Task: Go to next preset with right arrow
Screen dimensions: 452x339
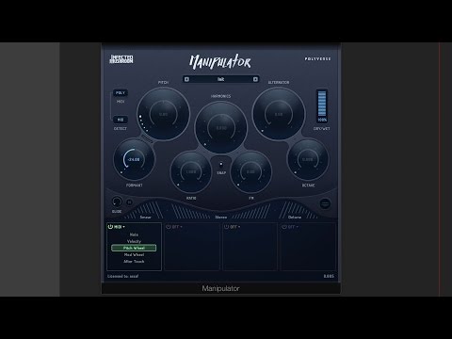Action: pyautogui.click(x=255, y=79)
